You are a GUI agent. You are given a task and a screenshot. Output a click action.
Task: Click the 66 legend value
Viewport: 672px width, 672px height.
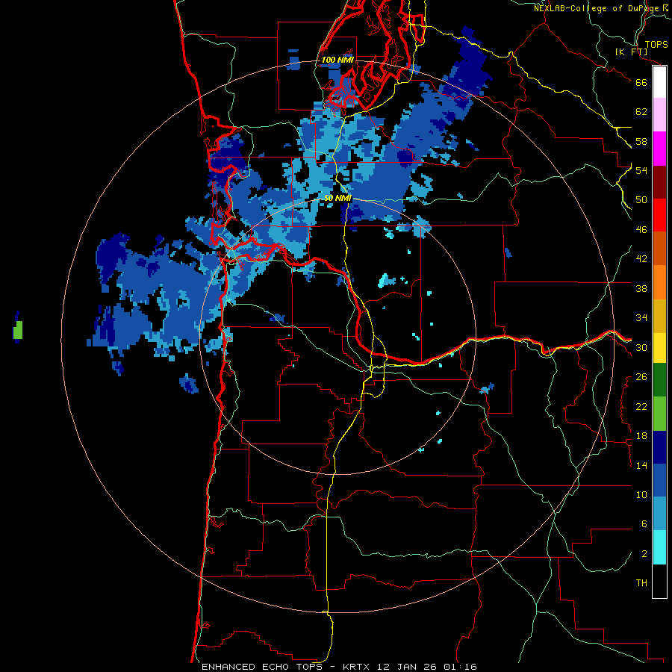(x=641, y=82)
